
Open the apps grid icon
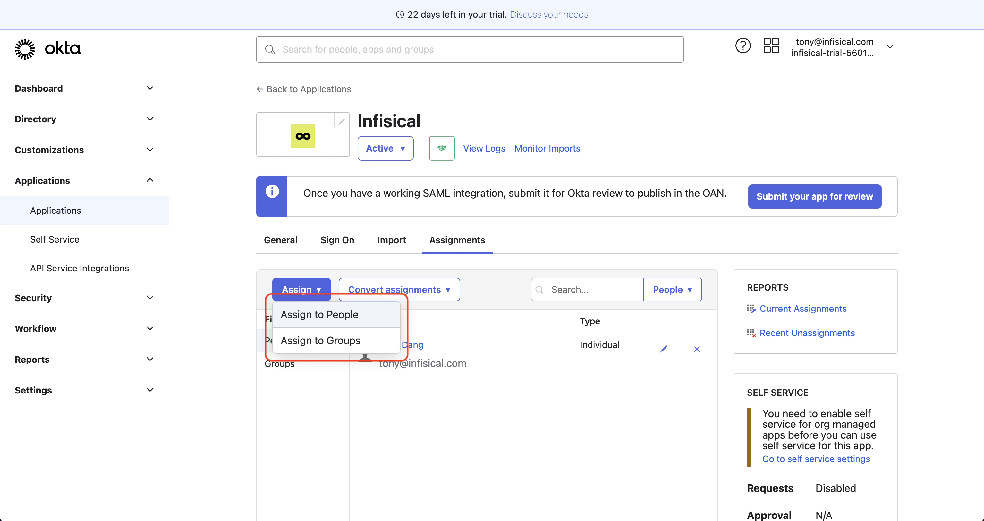click(x=771, y=46)
